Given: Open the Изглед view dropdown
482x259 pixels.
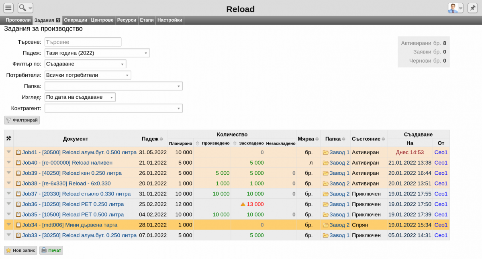Looking at the screenshot, I should tap(80, 97).
